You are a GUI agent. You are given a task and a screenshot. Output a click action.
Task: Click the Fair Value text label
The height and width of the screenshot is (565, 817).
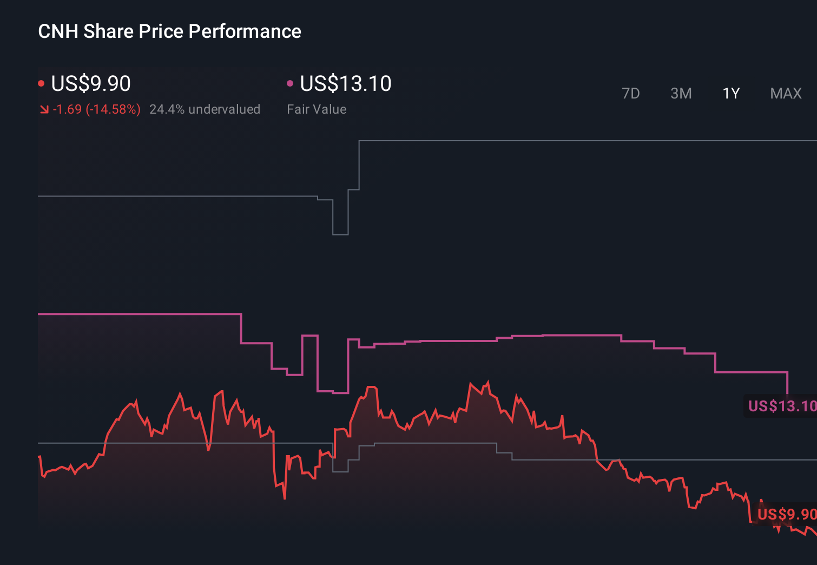coord(317,109)
